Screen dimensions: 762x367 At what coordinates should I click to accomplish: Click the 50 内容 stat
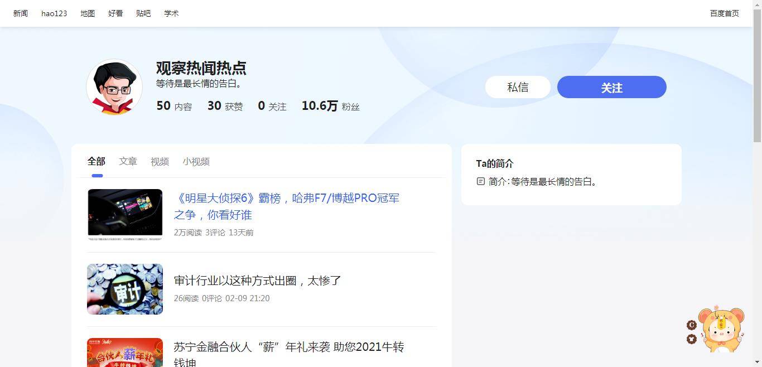coord(174,106)
